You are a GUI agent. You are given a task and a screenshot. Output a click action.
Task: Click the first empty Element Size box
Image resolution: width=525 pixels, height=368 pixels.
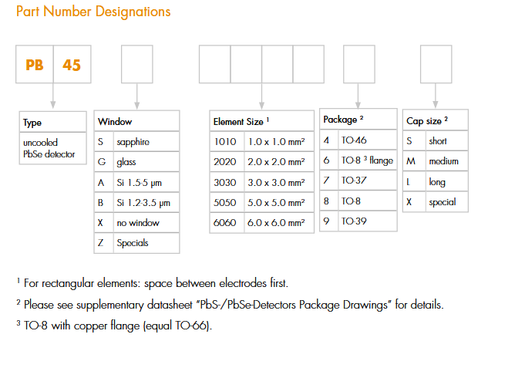tap(215, 65)
